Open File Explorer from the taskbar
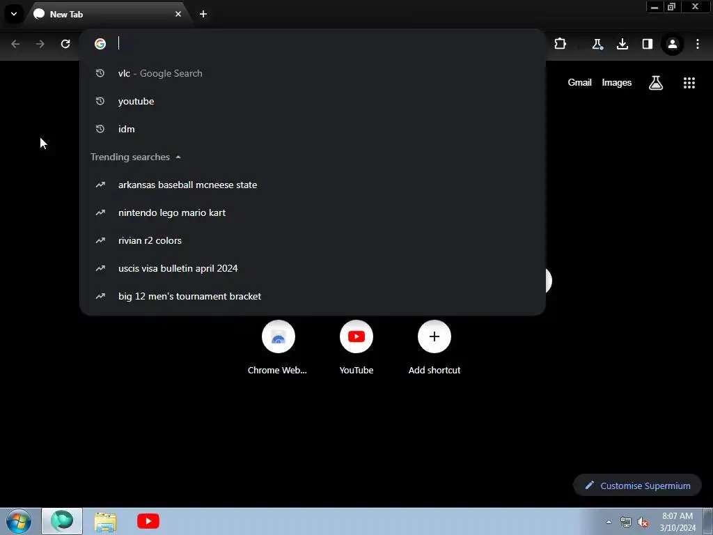Viewport: 713px width, 535px height. (x=105, y=521)
